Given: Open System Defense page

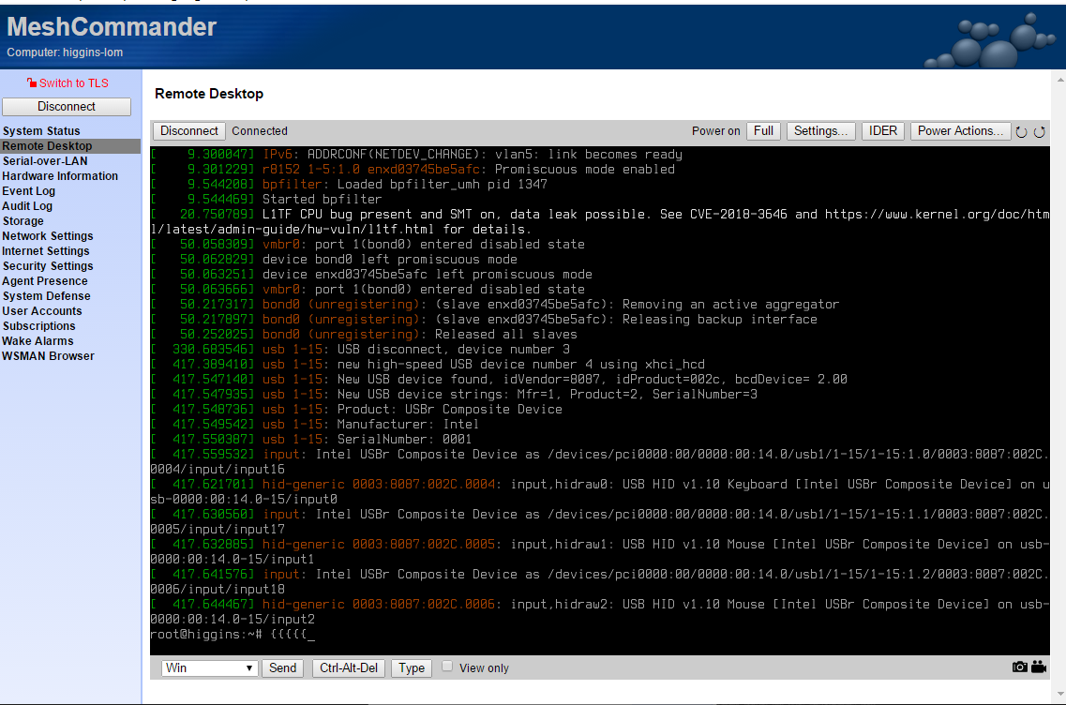Looking at the screenshot, I should (x=46, y=295).
